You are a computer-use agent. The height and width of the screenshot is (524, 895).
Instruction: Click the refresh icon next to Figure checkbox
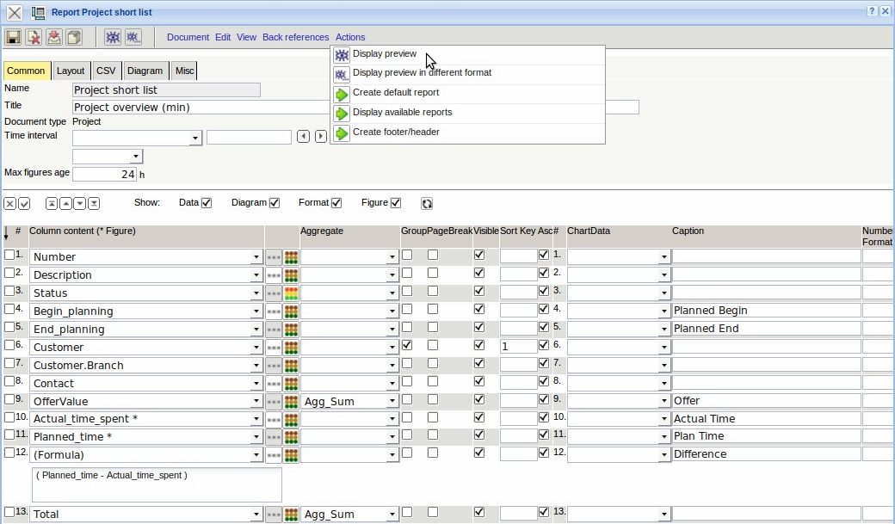tap(427, 204)
